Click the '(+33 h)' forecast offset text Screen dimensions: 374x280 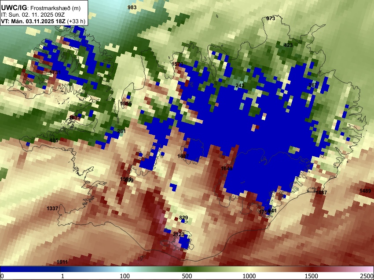click(76, 21)
